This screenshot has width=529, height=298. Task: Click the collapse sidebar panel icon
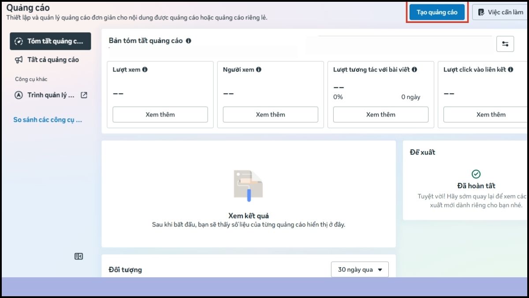78,257
